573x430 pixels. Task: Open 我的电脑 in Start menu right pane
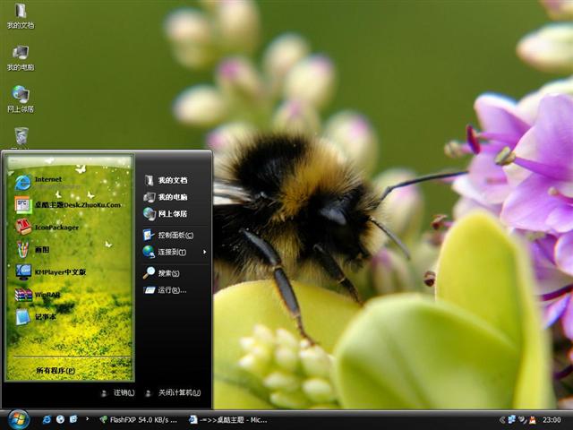[x=166, y=197]
